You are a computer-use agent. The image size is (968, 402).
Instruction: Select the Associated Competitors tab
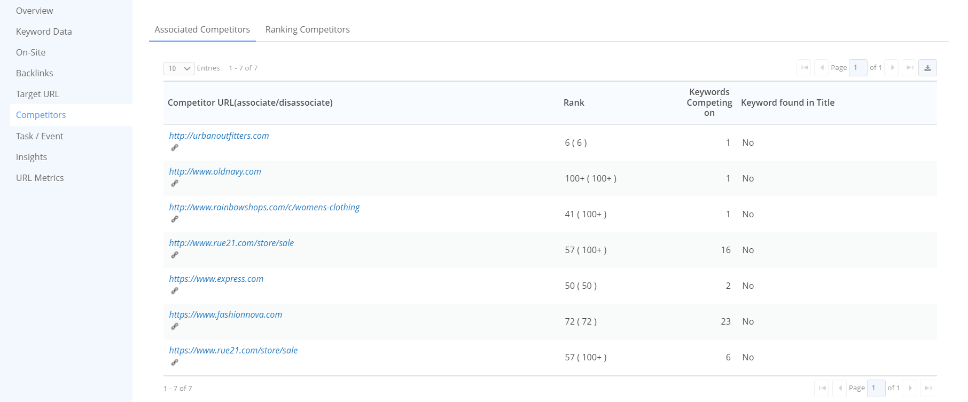[x=202, y=29]
